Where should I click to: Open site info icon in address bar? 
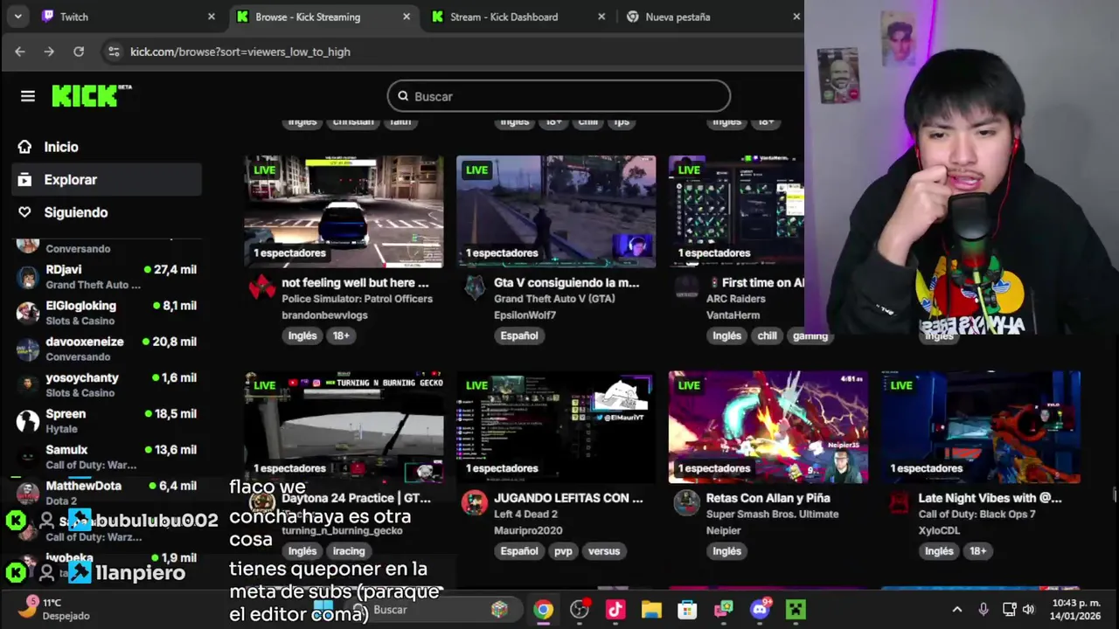(x=114, y=52)
